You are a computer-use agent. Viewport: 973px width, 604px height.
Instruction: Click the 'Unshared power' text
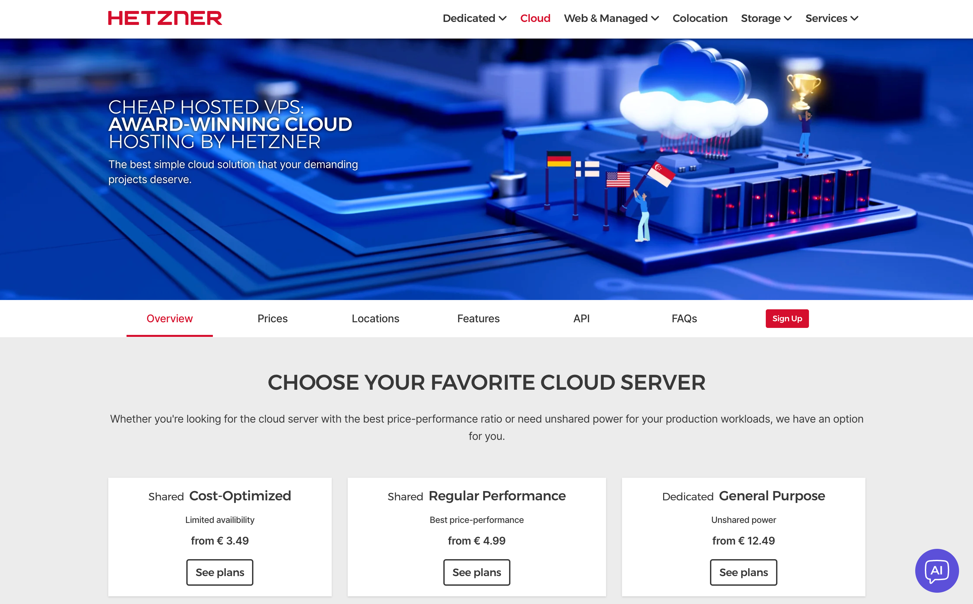744,520
